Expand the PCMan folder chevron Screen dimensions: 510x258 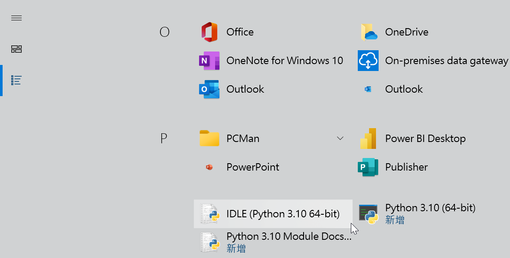(340, 138)
